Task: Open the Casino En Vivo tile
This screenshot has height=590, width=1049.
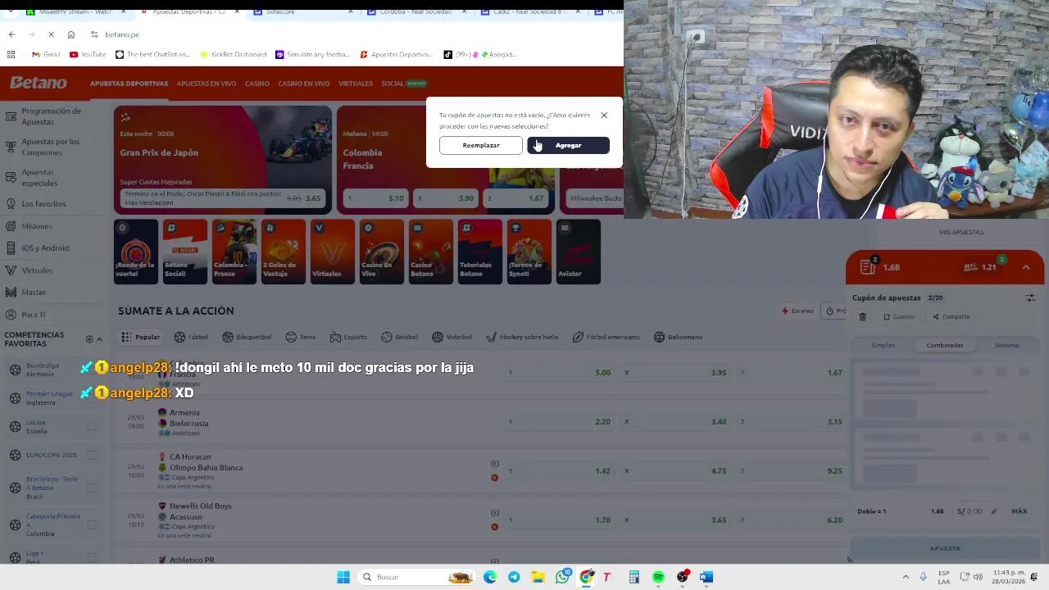Action: tap(382, 251)
